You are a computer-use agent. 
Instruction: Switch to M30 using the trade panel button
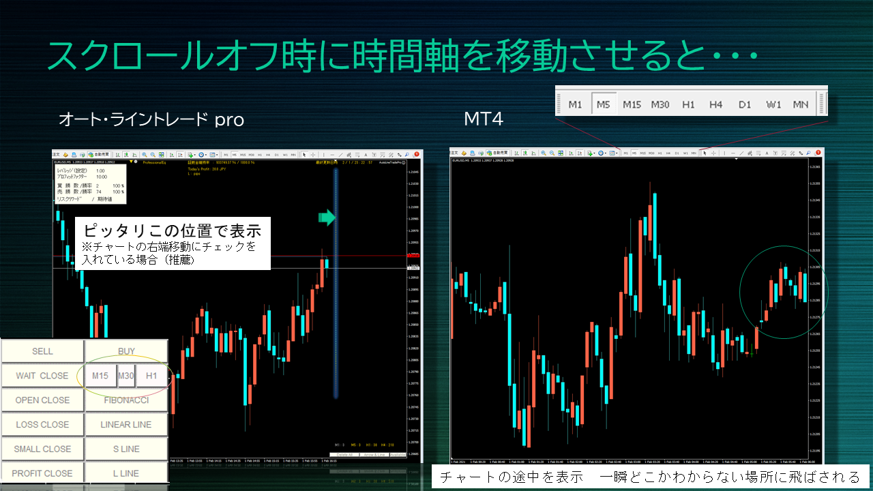125,376
